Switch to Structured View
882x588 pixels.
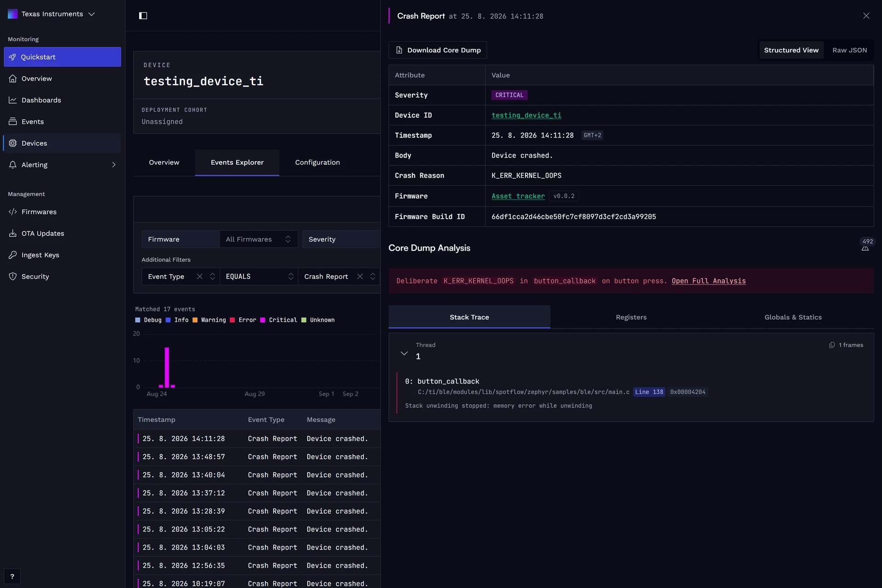(x=791, y=50)
